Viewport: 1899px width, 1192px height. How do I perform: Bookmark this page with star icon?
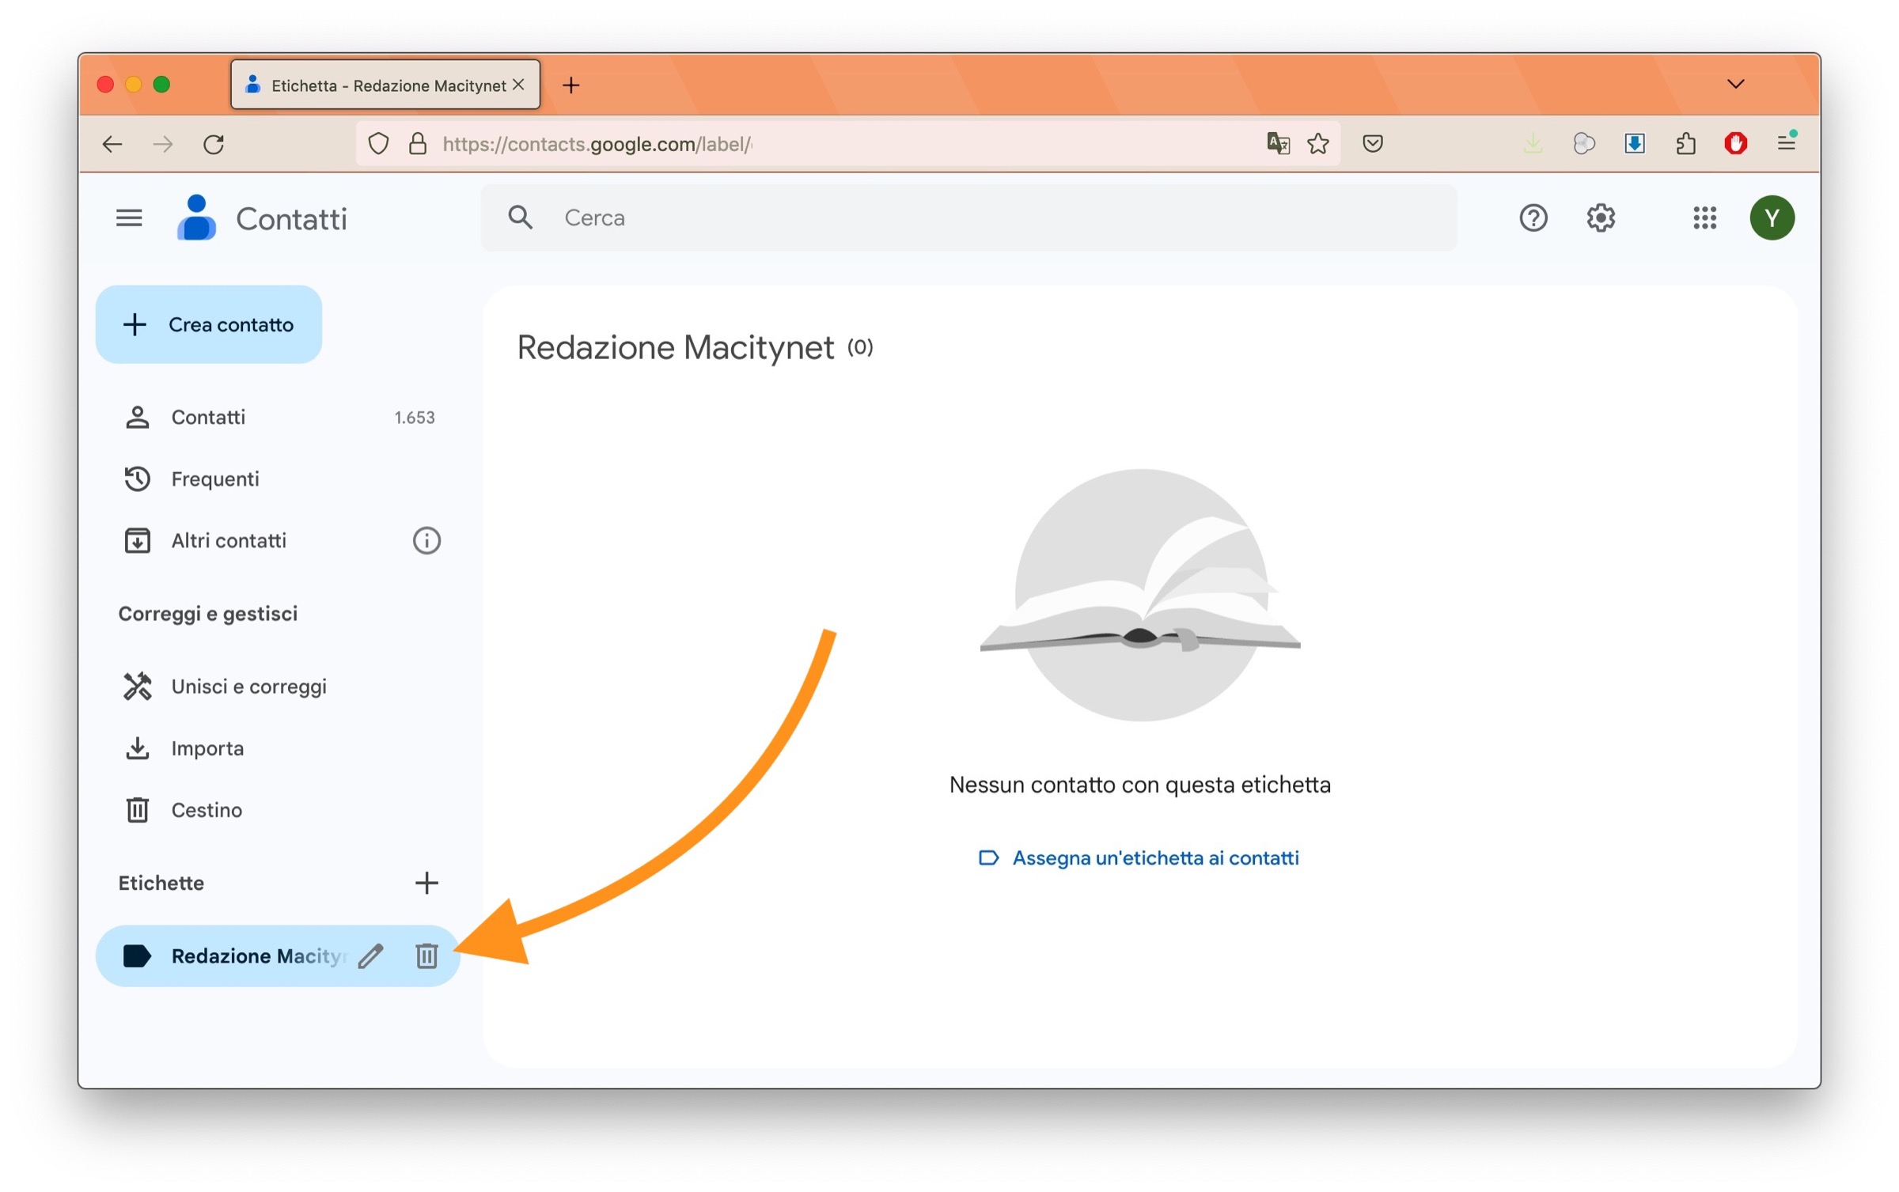1318,144
